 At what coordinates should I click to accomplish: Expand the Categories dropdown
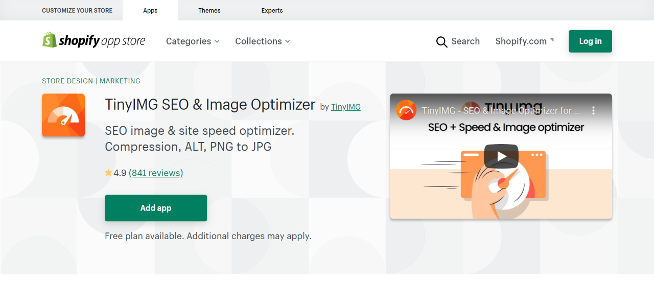click(193, 41)
